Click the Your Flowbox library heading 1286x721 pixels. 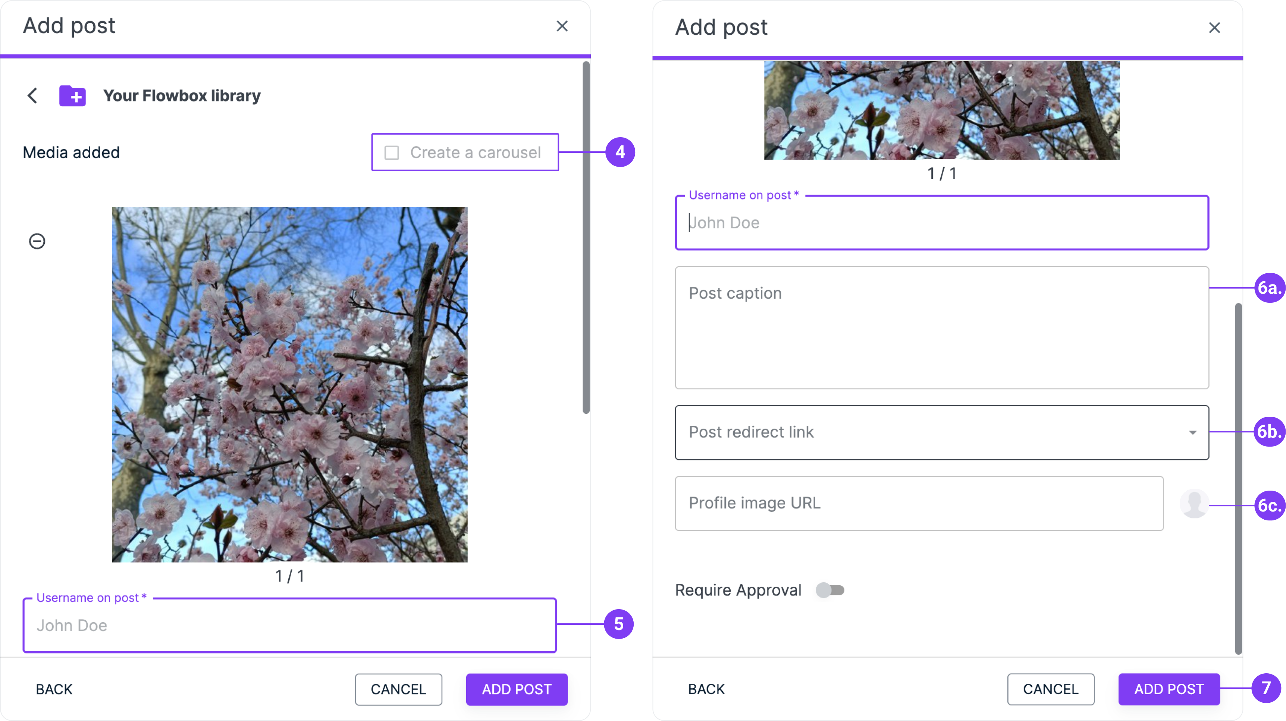tap(182, 95)
